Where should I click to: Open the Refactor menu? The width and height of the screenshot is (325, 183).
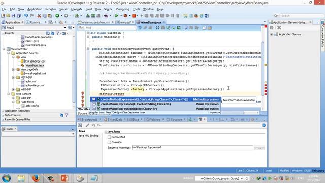(51, 9)
